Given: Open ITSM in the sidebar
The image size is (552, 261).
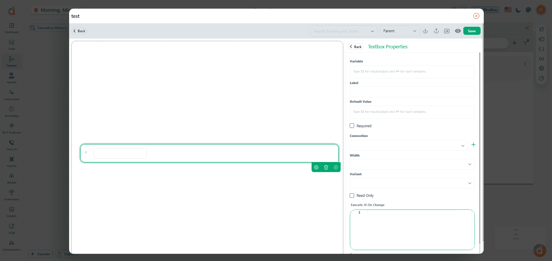Looking at the screenshot, I should click(x=12, y=229).
